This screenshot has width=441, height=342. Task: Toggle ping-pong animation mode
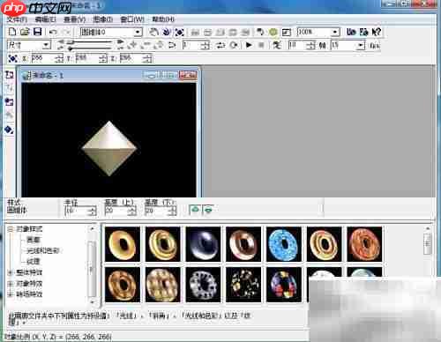point(220,45)
